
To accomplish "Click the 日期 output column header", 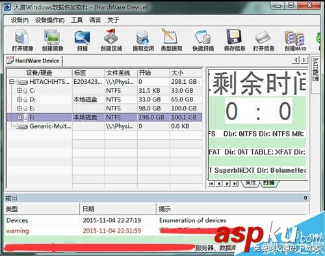I will (x=118, y=209).
